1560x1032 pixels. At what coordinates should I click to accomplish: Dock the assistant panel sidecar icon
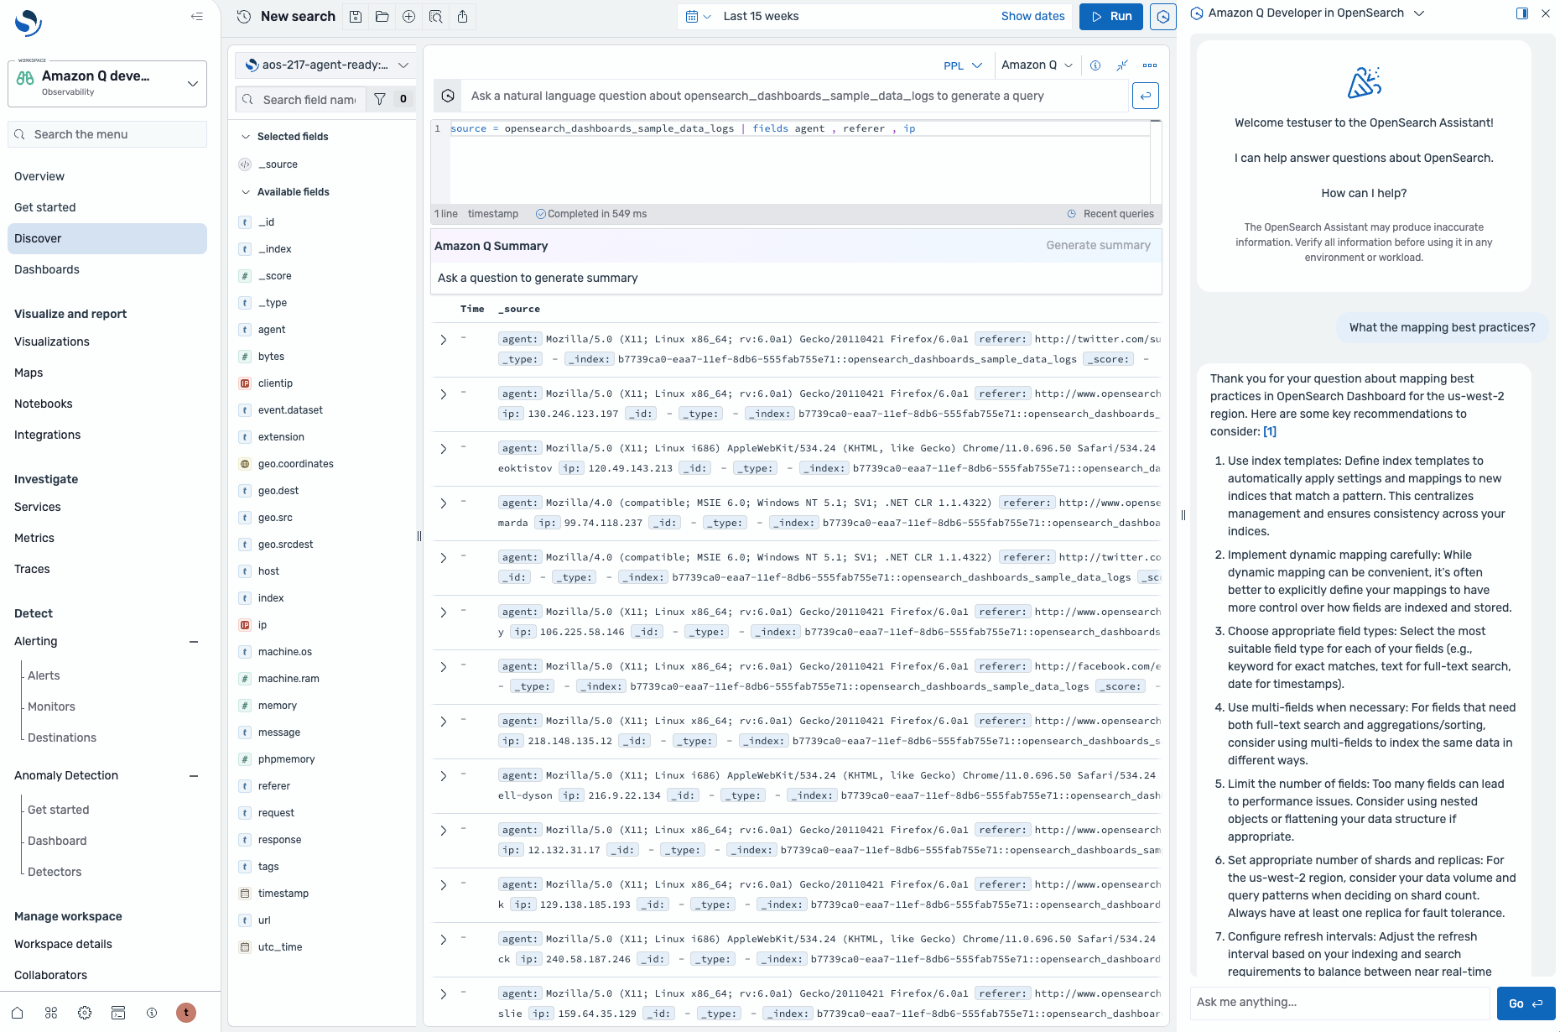pos(1522,13)
